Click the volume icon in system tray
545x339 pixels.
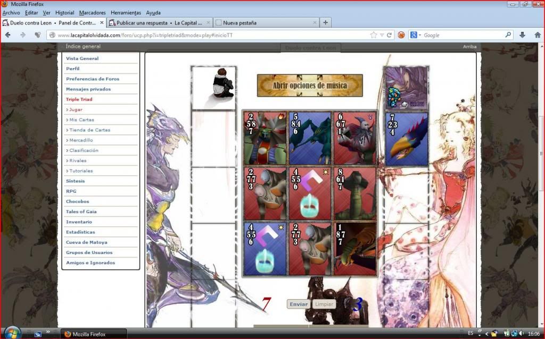521,334
